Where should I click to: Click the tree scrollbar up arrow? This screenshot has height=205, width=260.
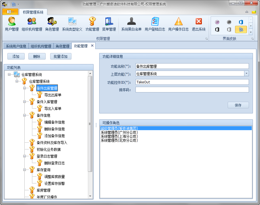point(90,73)
